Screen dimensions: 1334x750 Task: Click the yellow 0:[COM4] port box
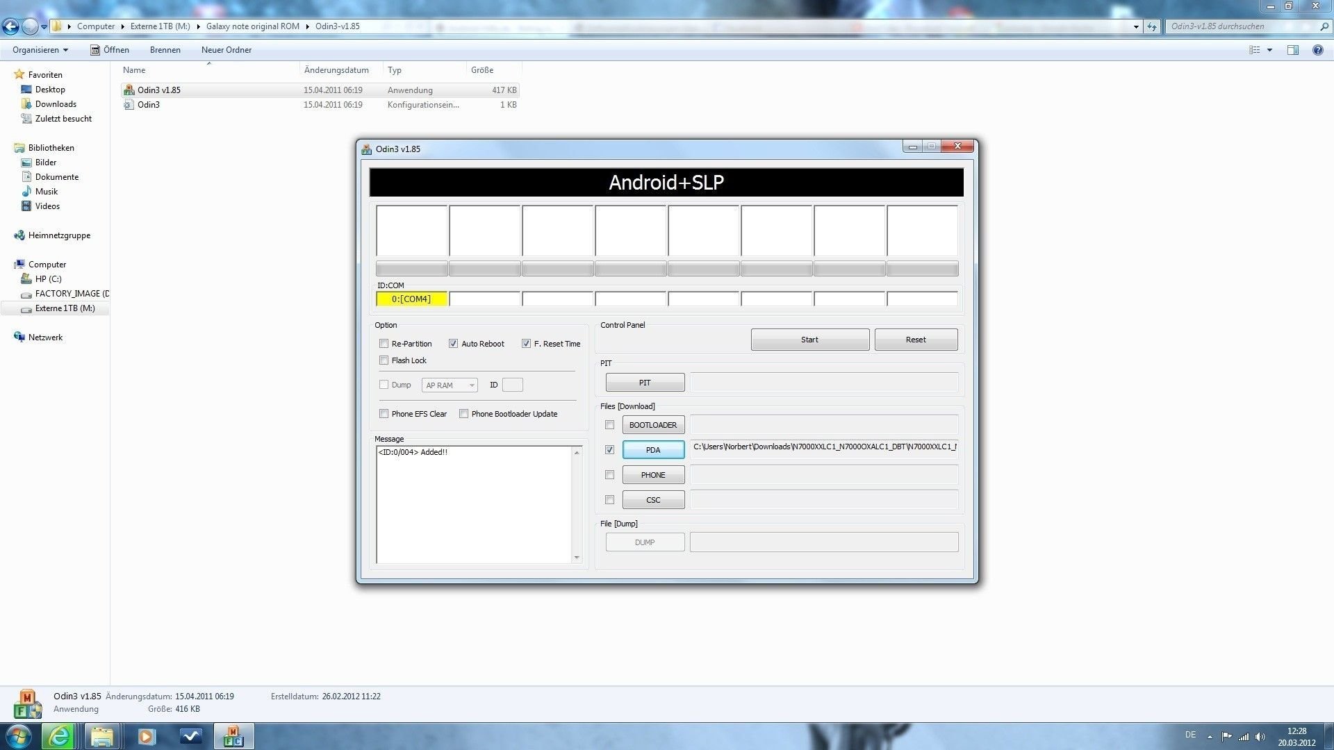pos(411,299)
